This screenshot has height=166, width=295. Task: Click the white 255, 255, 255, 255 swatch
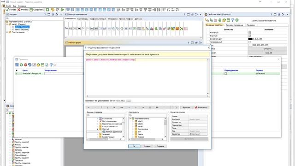tap(250, 45)
